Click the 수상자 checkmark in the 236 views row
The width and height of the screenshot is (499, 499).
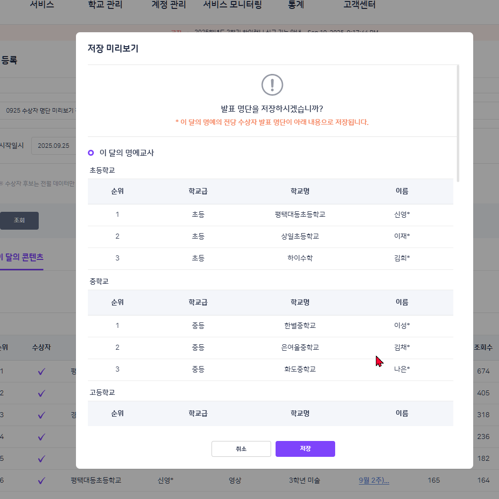(x=42, y=437)
